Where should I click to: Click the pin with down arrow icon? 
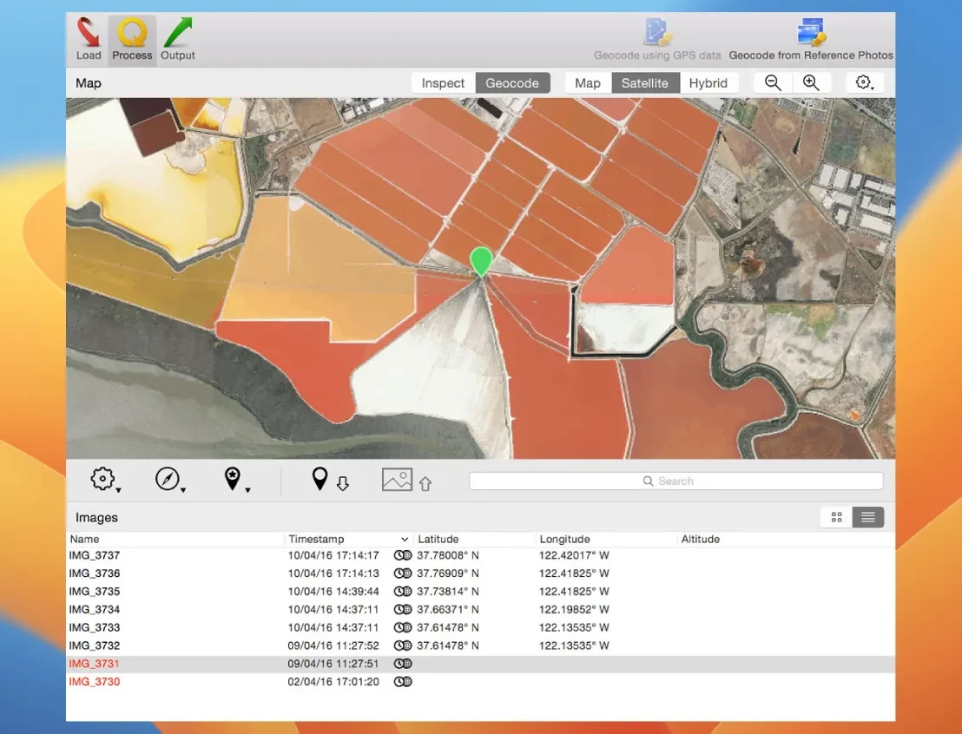point(330,480)
